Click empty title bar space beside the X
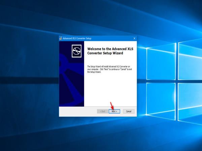Viewport: 202px width, 151px height. click(114, 38)
